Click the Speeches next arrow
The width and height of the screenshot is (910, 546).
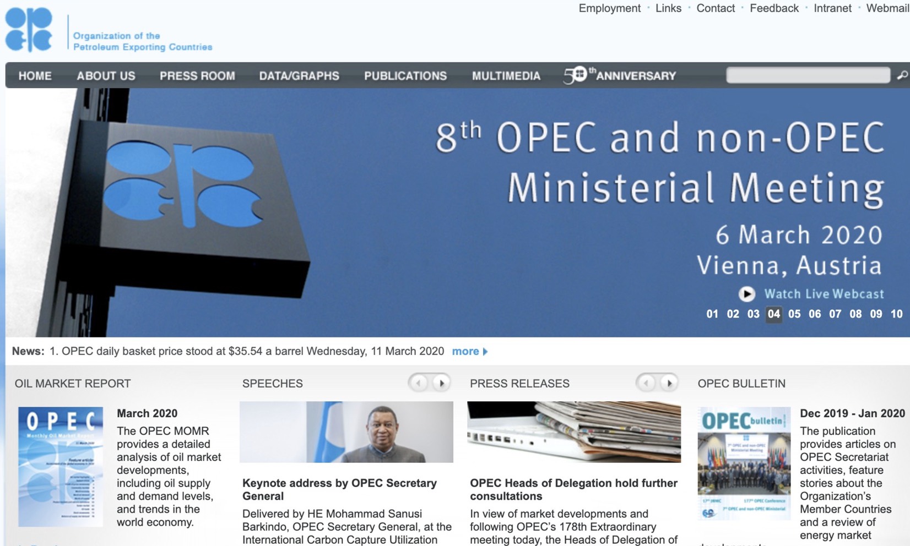click(x=441, y=383)
